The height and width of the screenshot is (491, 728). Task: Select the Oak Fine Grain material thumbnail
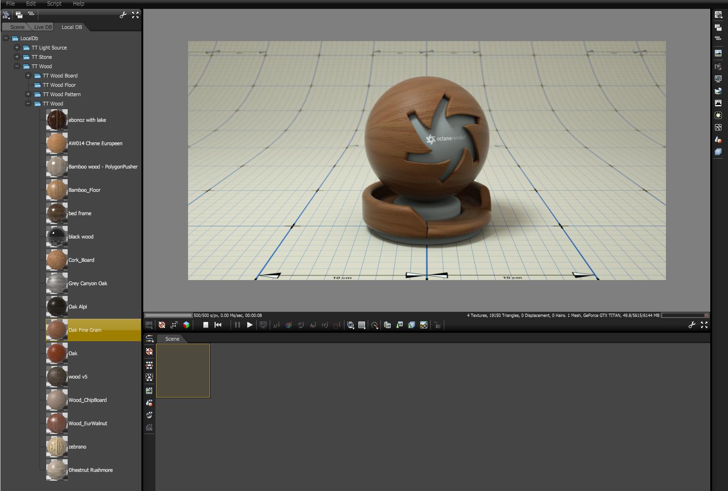tap(57, 330)
